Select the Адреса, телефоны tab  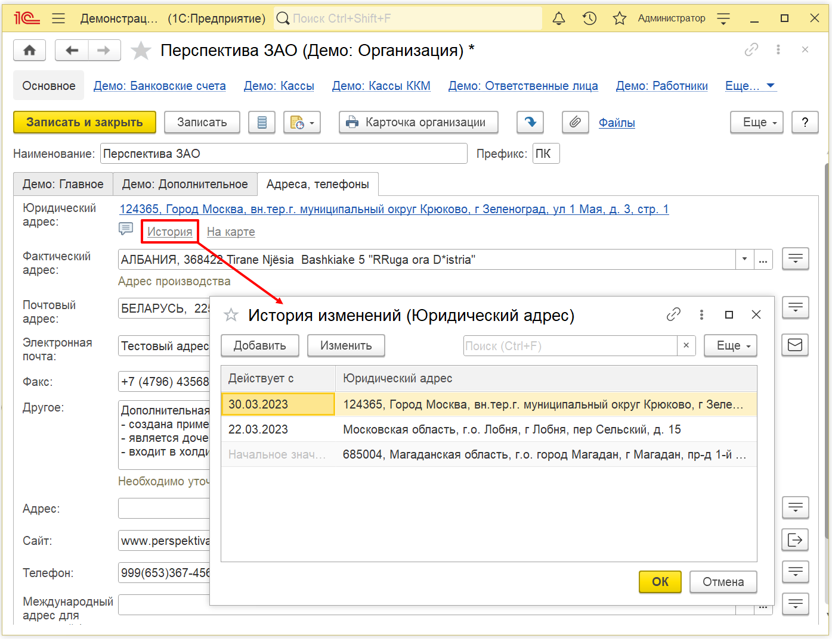pos(318,184)
